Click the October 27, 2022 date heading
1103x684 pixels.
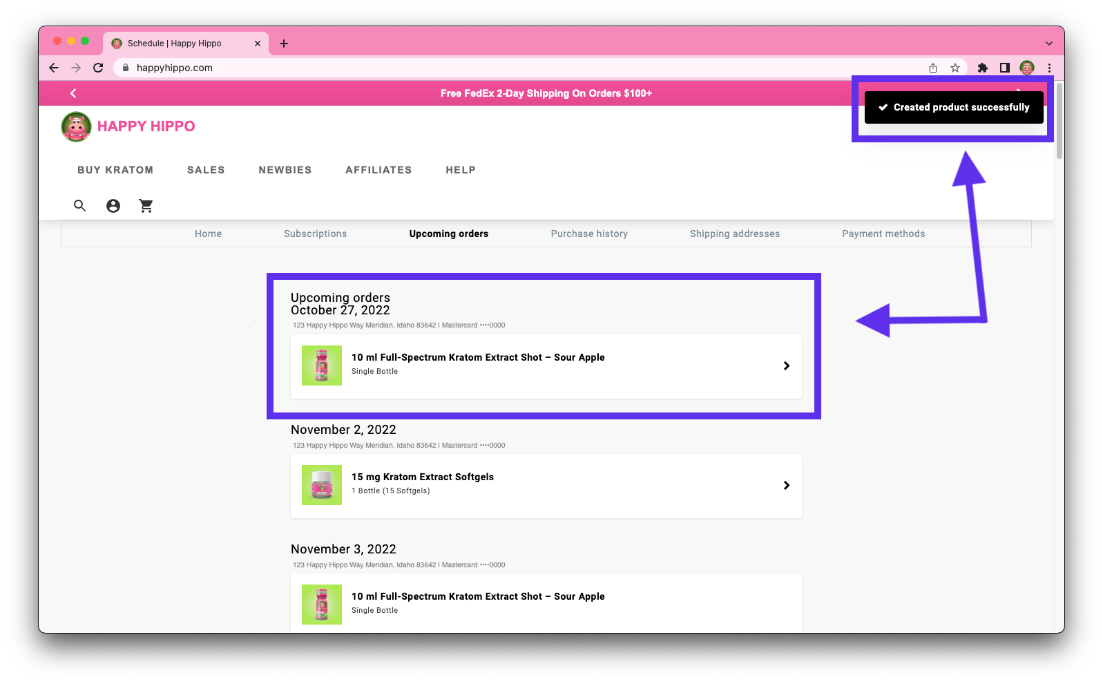[341, 310]
